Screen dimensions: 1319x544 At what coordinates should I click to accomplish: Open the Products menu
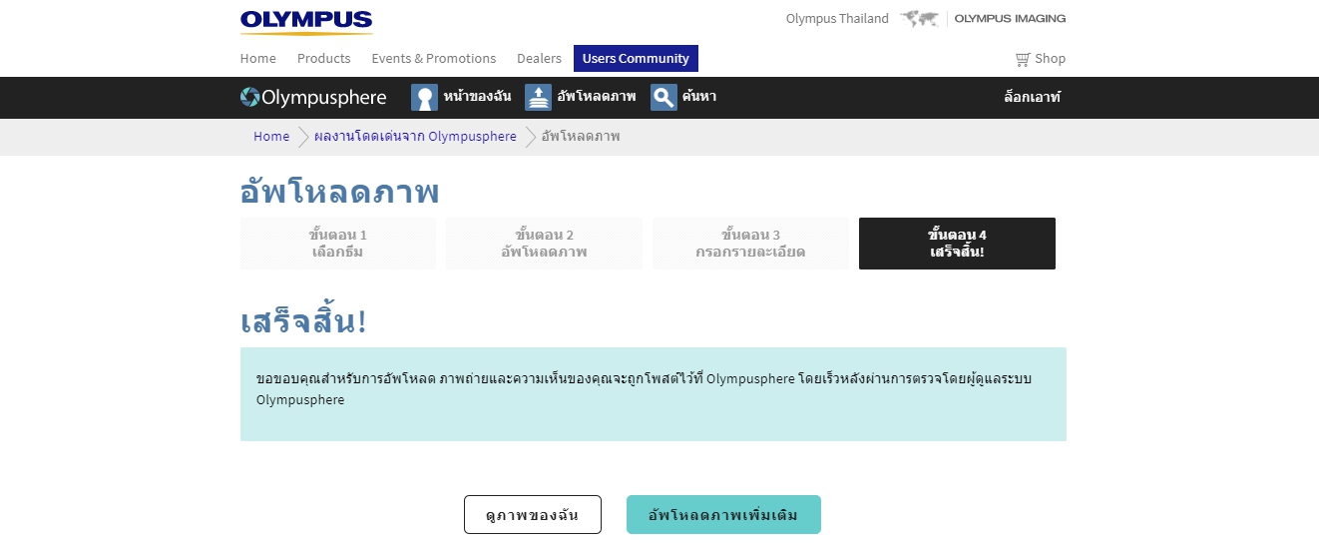tap(324, 58)
